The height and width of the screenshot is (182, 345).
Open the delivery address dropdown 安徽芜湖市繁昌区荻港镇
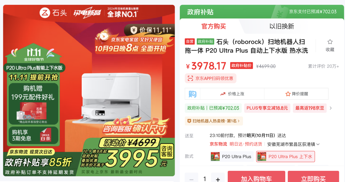(x=293, y=144)
